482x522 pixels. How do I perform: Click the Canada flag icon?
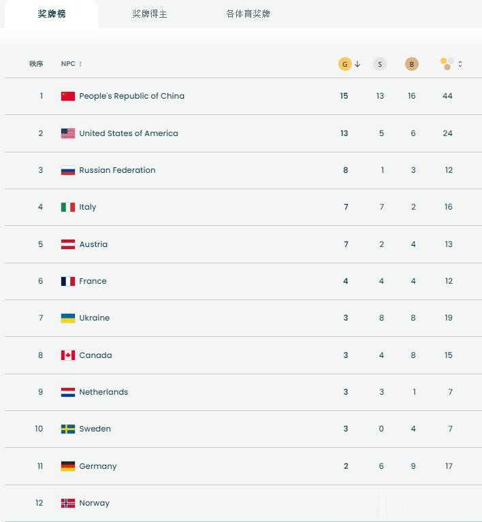point(68,355)
